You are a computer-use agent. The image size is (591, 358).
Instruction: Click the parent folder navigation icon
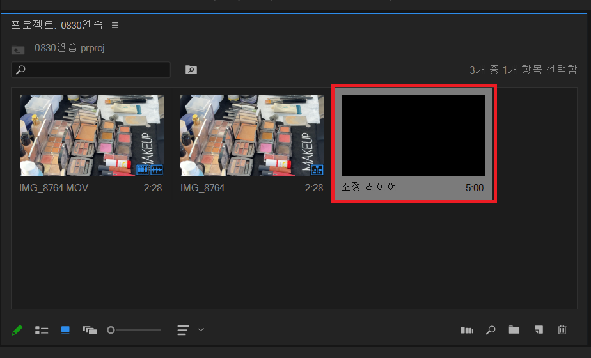18,49
